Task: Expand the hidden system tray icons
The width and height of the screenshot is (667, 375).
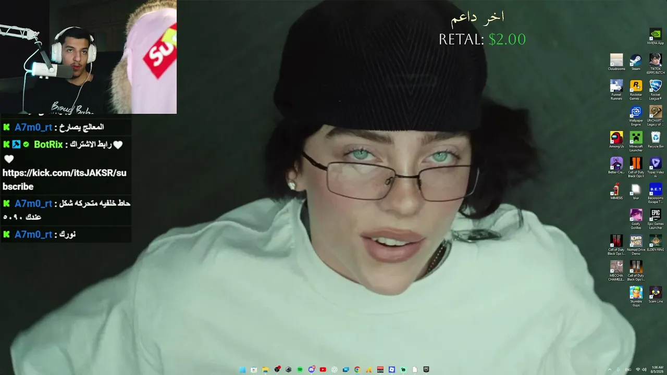Action: coord(610,370)
